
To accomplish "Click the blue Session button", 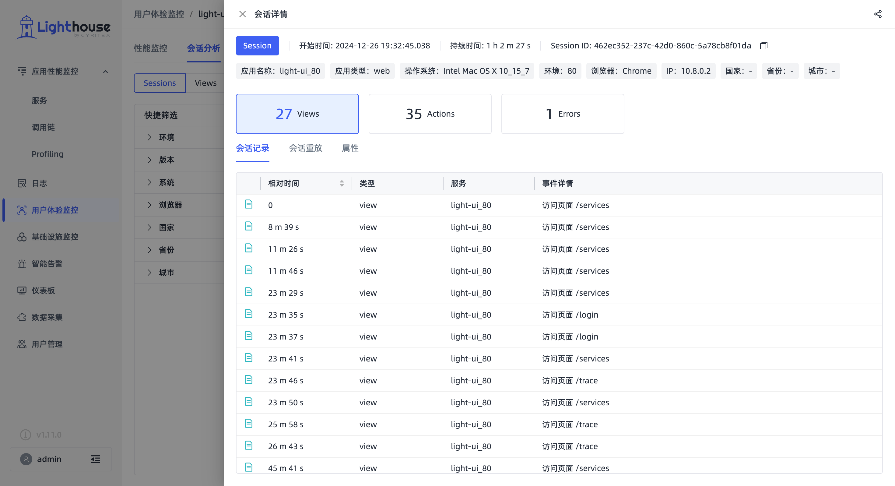I will [257, 46].
